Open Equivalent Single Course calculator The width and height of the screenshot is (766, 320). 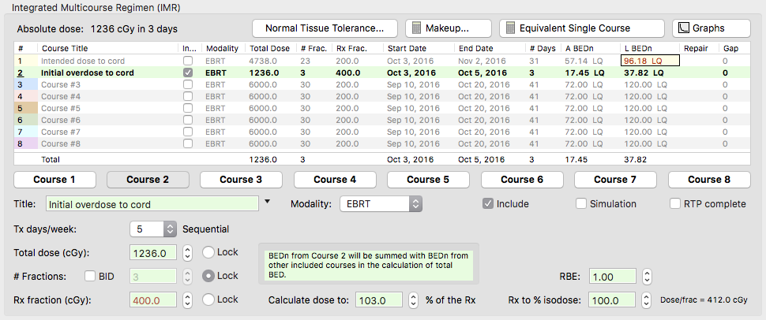[581, 28]
